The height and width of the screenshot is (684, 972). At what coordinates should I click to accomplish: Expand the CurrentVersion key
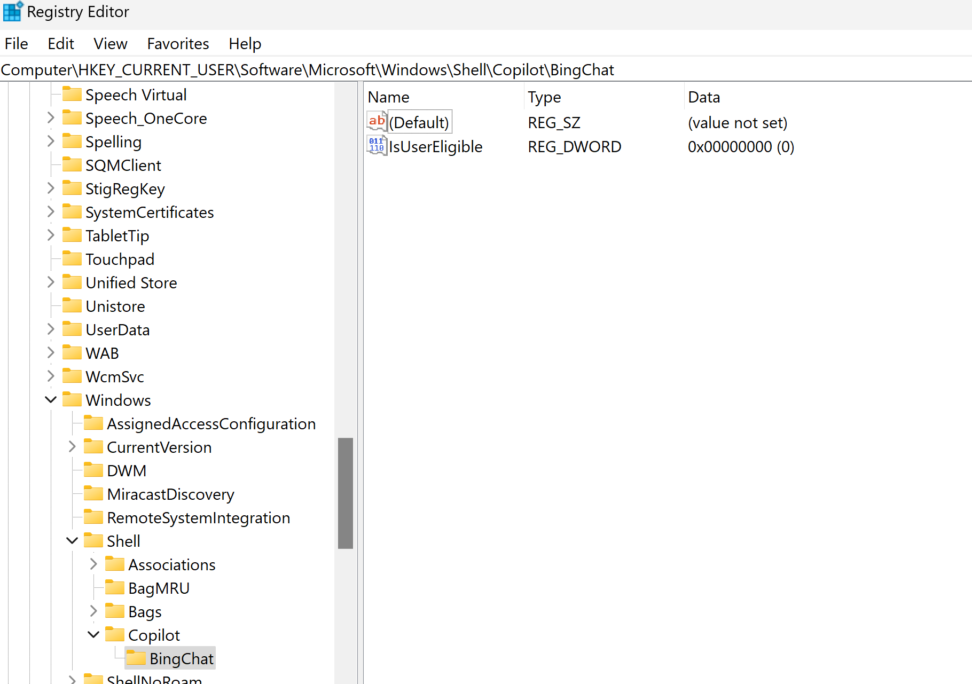tap(72, 447)
